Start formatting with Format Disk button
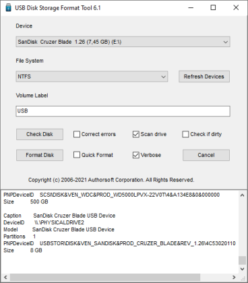Screen dimensions: 248x283 [x=40, y=155]
